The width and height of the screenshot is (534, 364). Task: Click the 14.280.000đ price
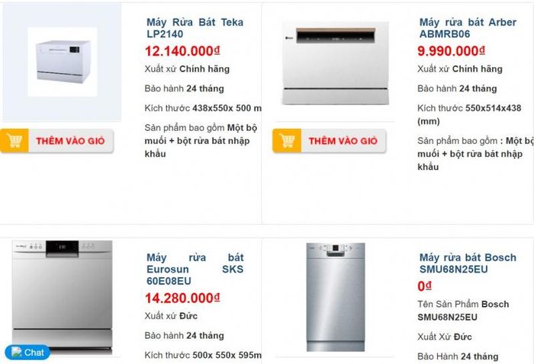182,299
